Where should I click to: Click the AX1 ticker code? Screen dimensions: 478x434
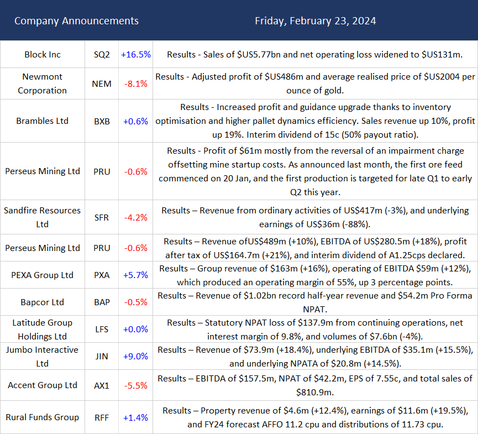(102, 385)
